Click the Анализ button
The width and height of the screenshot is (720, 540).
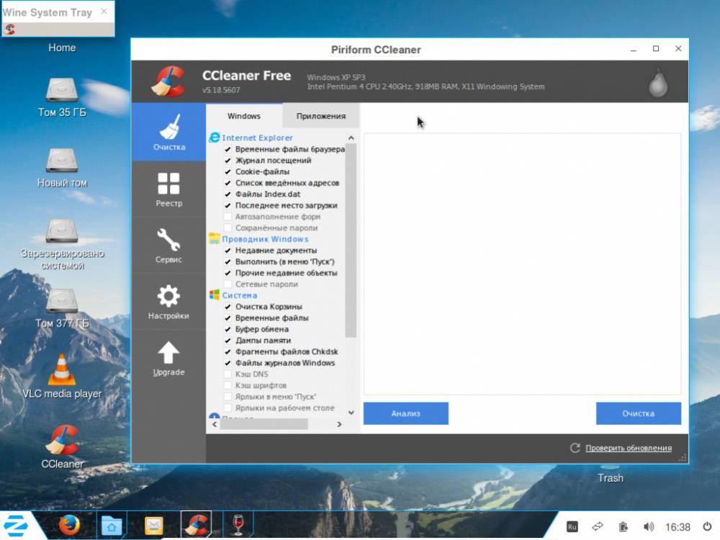click(405, 413)
